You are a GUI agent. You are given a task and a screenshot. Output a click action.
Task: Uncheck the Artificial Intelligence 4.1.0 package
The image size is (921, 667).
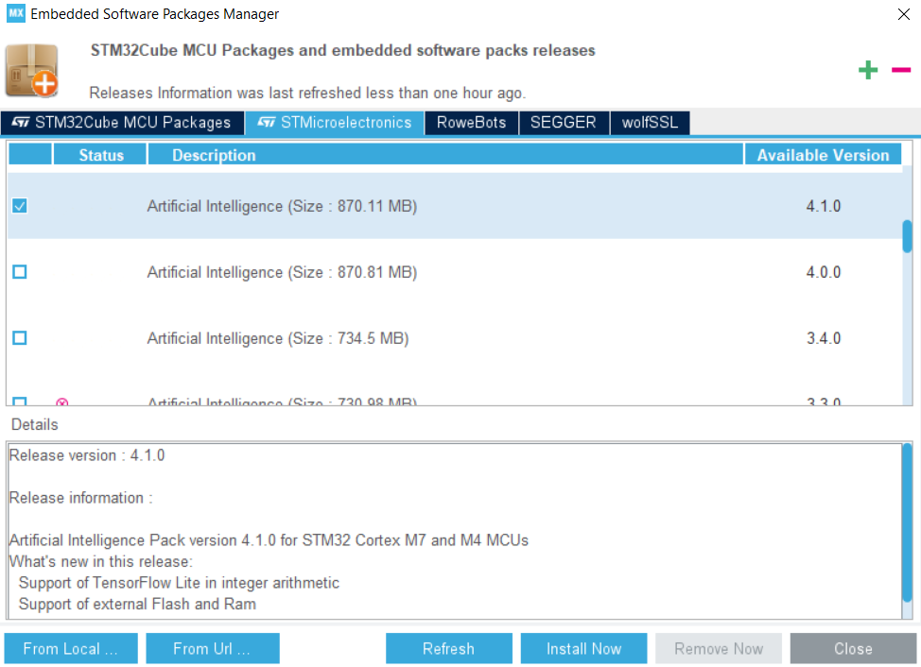pyautogui.click(x=20, y=205)
